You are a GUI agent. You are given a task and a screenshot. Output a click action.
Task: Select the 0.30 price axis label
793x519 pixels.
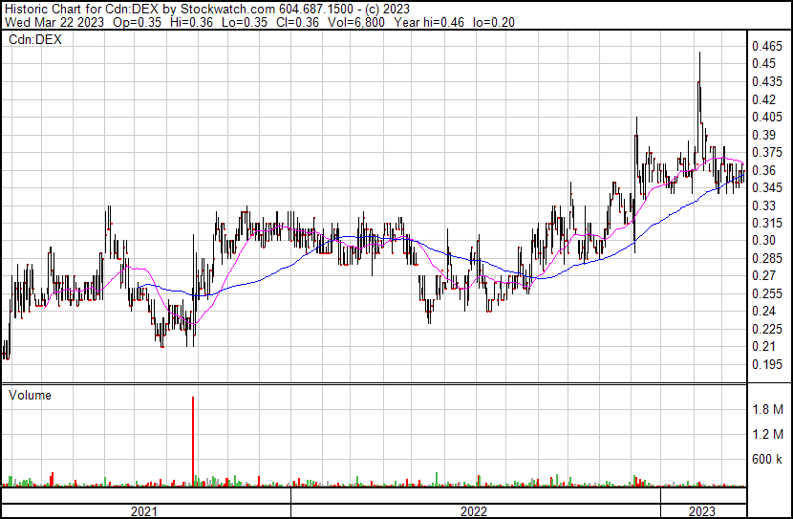763,241
